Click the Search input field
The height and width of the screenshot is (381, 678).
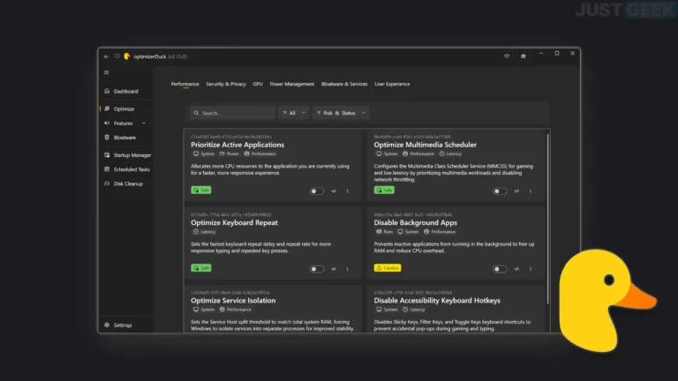coord(233,113)
